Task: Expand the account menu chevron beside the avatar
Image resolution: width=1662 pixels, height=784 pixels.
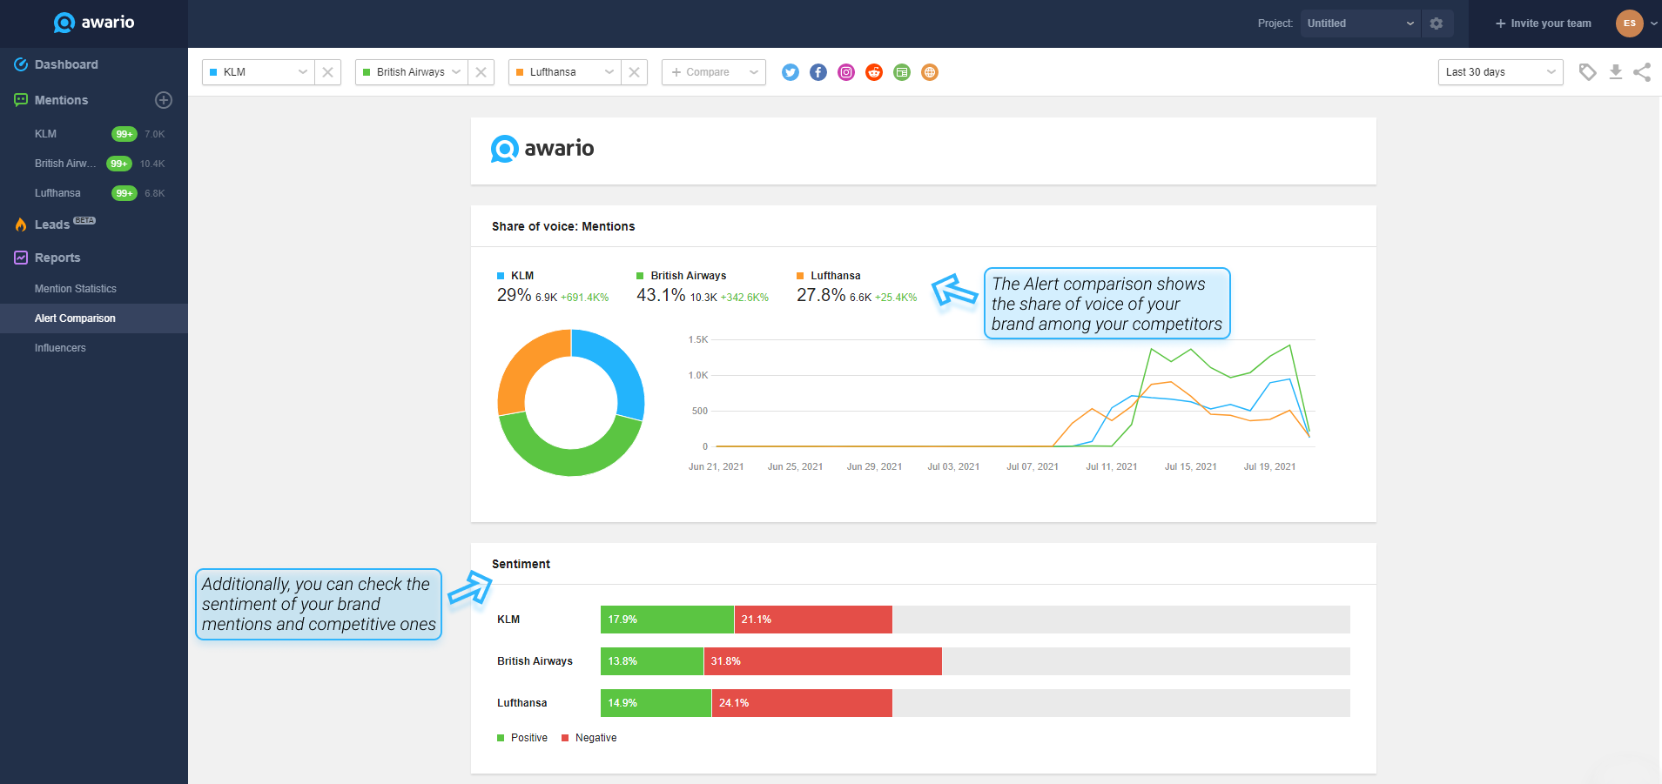Action: 1654,23
